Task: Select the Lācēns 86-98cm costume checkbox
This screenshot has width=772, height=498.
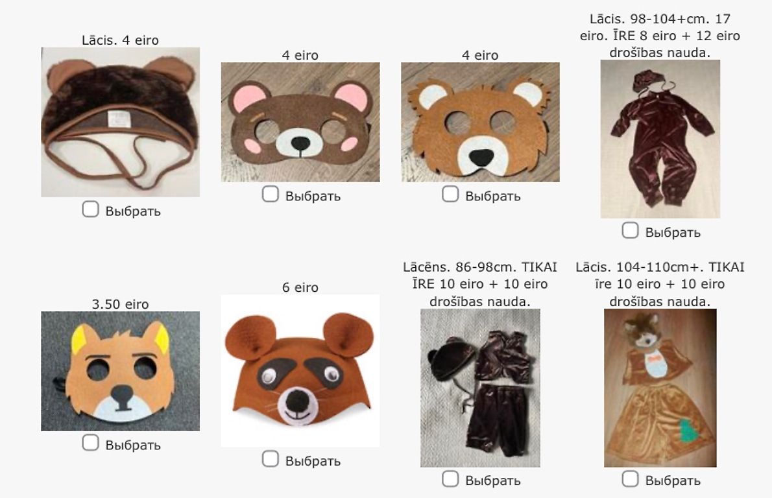Action: (450, 479)
